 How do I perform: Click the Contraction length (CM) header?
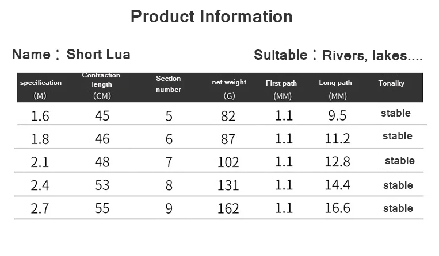(101, 86)
